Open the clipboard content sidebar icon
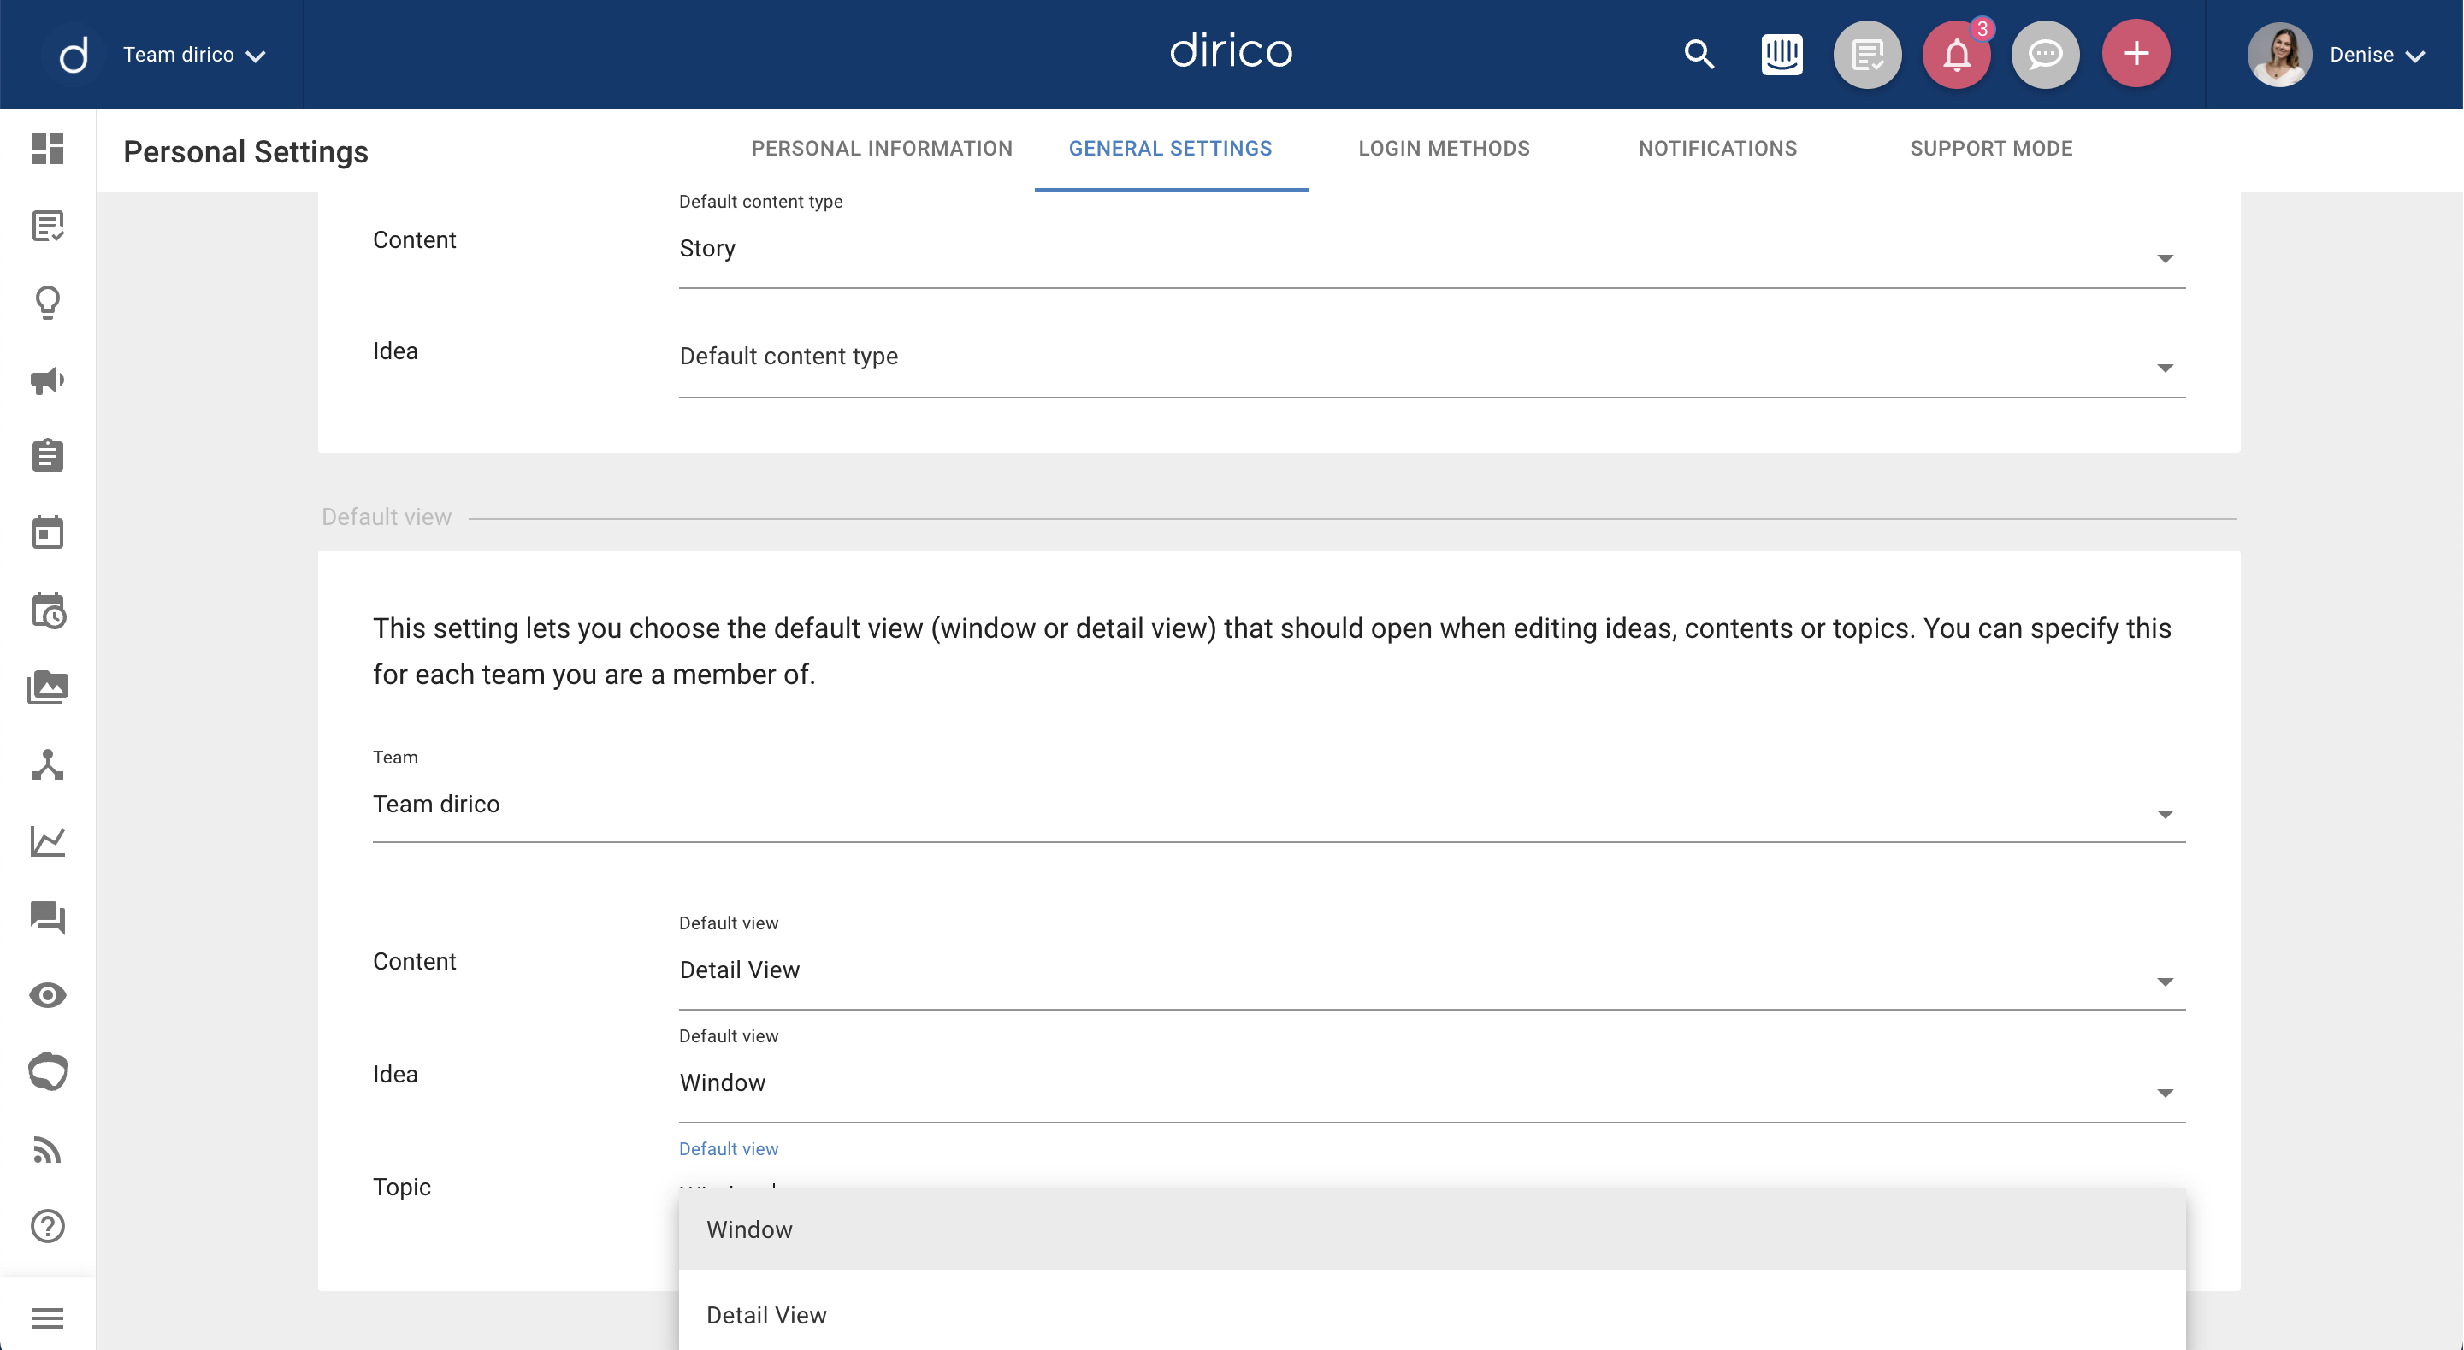The width and height of the screenshot is (2464, 1350). [48, 456]
